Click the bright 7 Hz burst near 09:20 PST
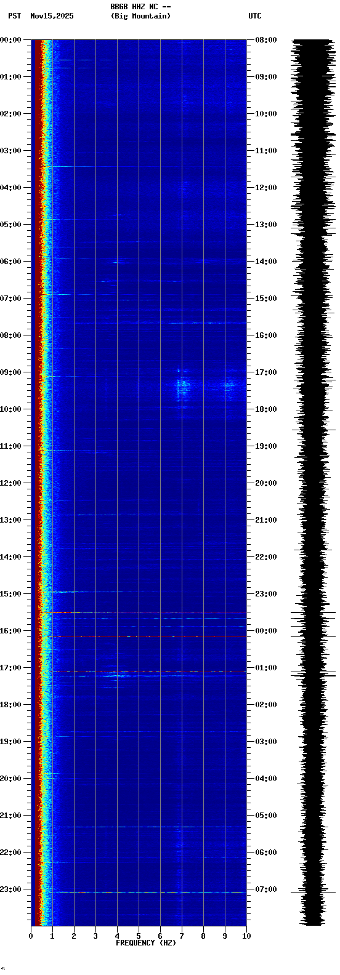 183,386
